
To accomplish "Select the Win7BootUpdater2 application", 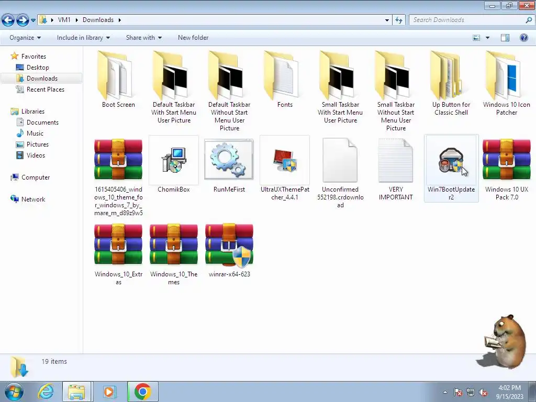I will [451, 168].
